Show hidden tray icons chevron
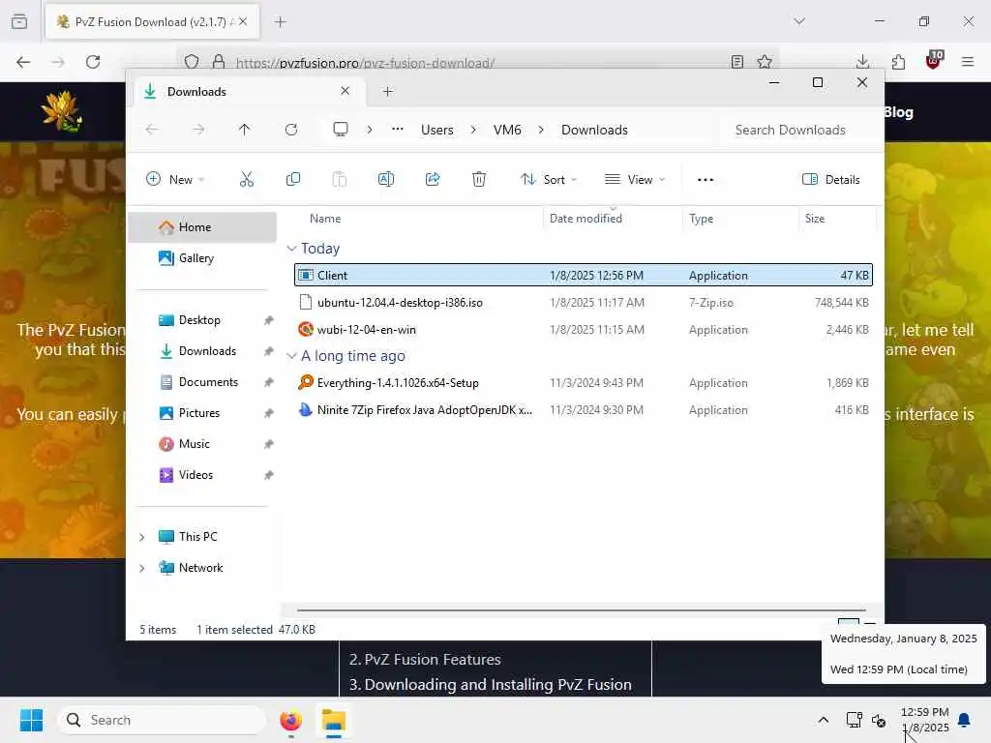Viewport: 991px width, 743px height. click(823, 720)
